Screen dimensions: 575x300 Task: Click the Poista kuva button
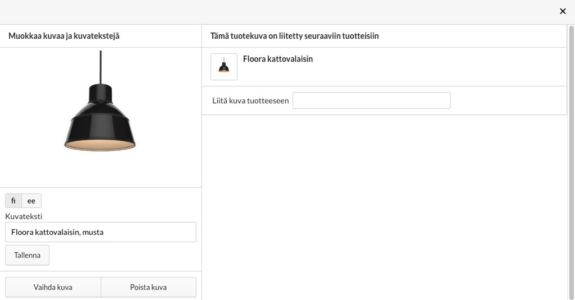tap(148, 287)
